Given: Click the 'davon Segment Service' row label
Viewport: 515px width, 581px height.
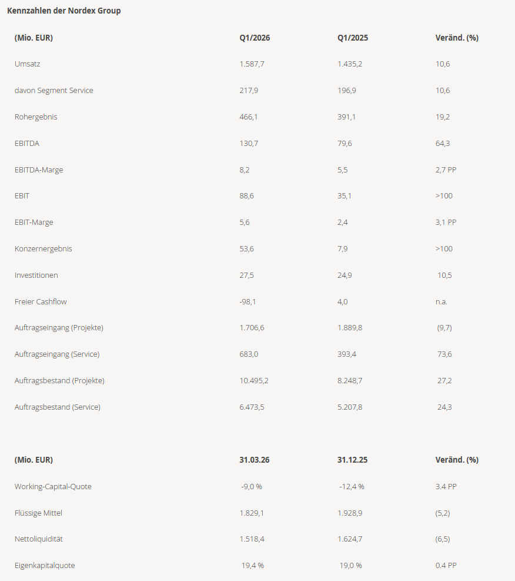Looking at the screenshot, I should (54, 90).
